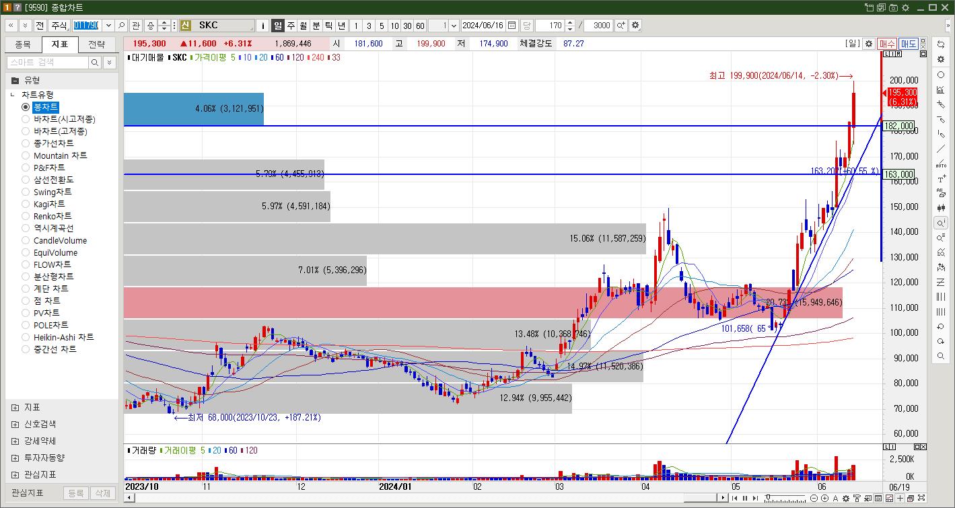Click the AUTO trendline tool icon
The height and width of the screenshot is (508, 955).
point(941,164)
